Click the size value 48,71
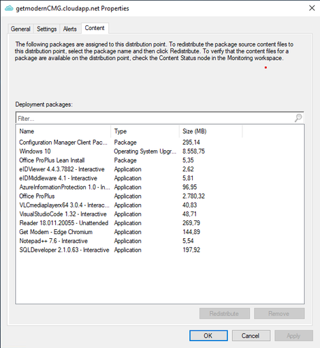 coord(190,214)
